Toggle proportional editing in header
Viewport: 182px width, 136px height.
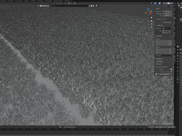[74, 3]
